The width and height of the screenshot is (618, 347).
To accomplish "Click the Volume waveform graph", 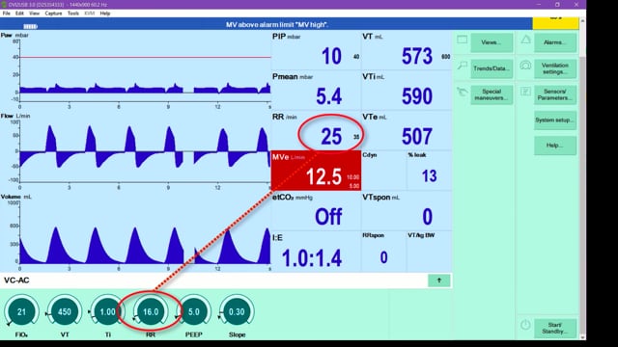I will (145, 232).
